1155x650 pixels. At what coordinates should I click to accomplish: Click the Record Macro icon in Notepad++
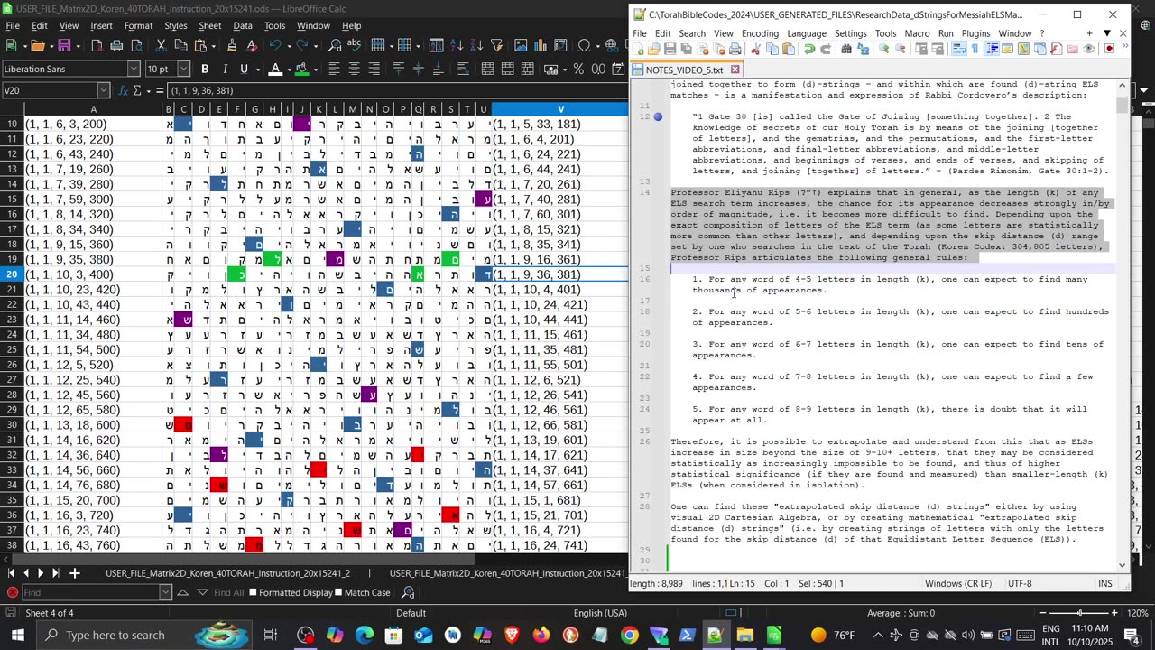(x=1109, y=49)
